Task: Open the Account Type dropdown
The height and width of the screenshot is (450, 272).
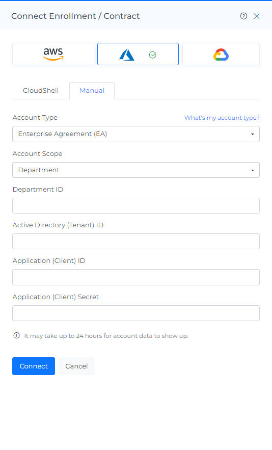Action: (x=136, y=134)
